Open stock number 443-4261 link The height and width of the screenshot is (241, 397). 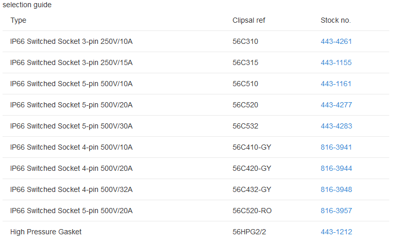tap(336, 42)
